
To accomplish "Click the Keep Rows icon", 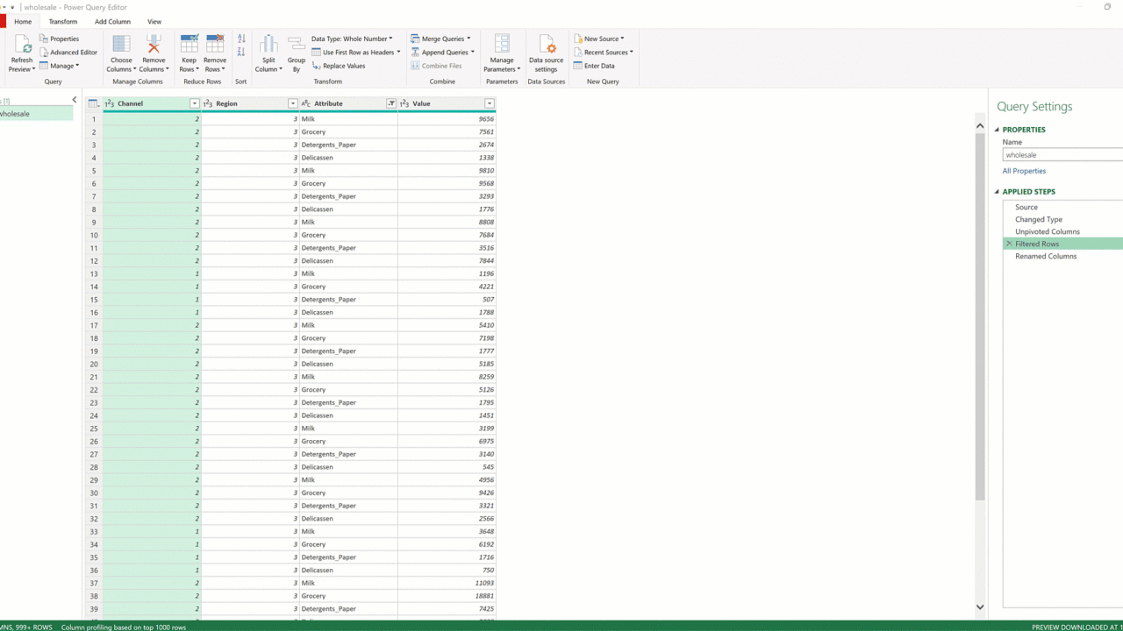I will click(189, 46).
